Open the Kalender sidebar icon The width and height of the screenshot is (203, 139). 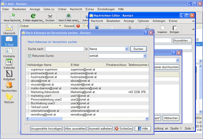9,62
